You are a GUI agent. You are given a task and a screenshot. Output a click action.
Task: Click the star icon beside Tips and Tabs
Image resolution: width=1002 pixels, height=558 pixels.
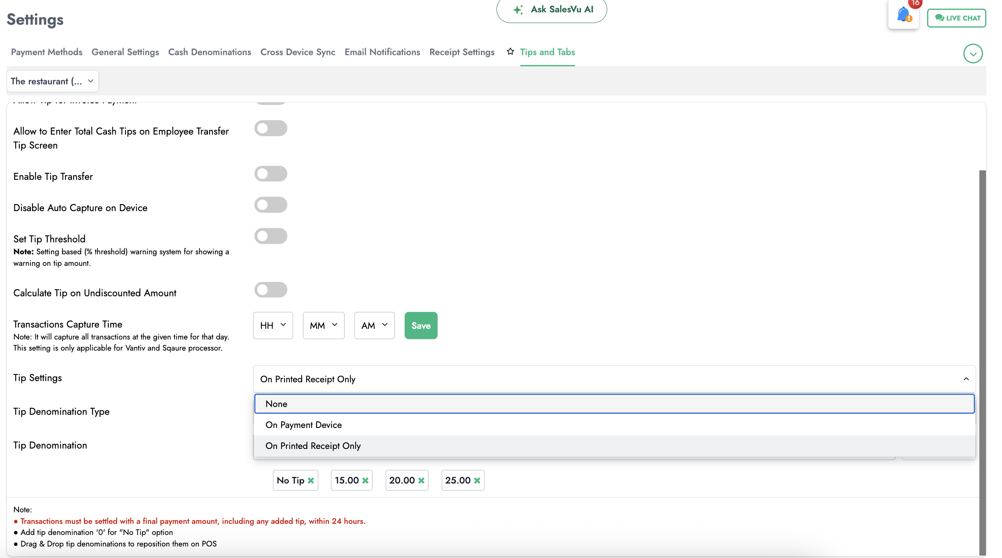click(x=510, y=51)
